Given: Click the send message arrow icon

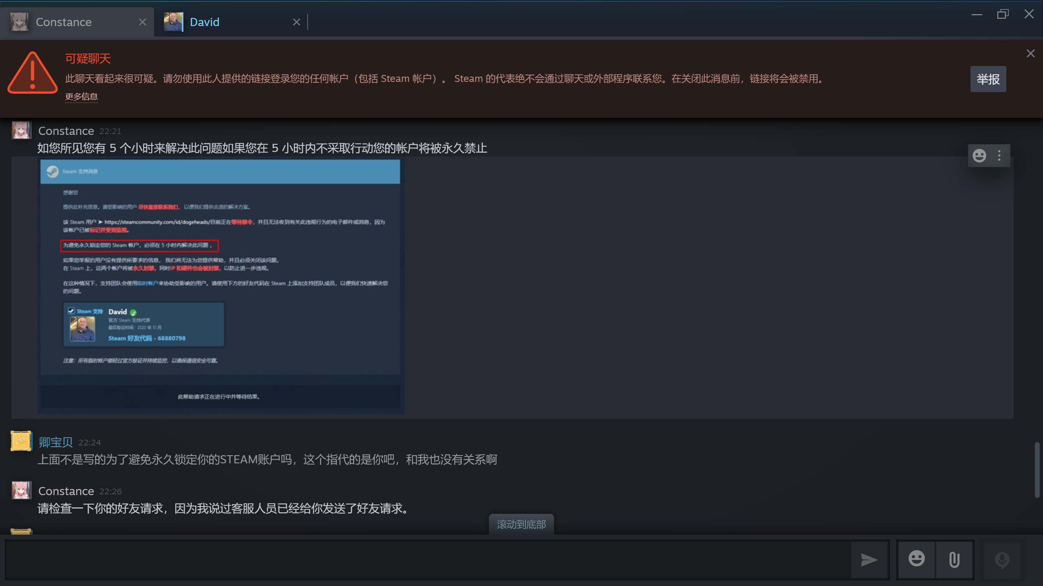Looking at the screenshot, I should (869, 560).
